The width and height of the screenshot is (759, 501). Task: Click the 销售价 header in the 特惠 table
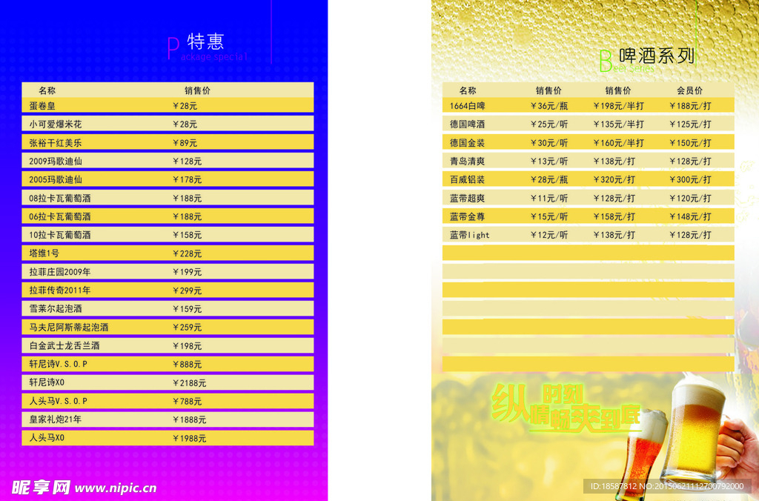pyautogui.click(x=197, y=90)
